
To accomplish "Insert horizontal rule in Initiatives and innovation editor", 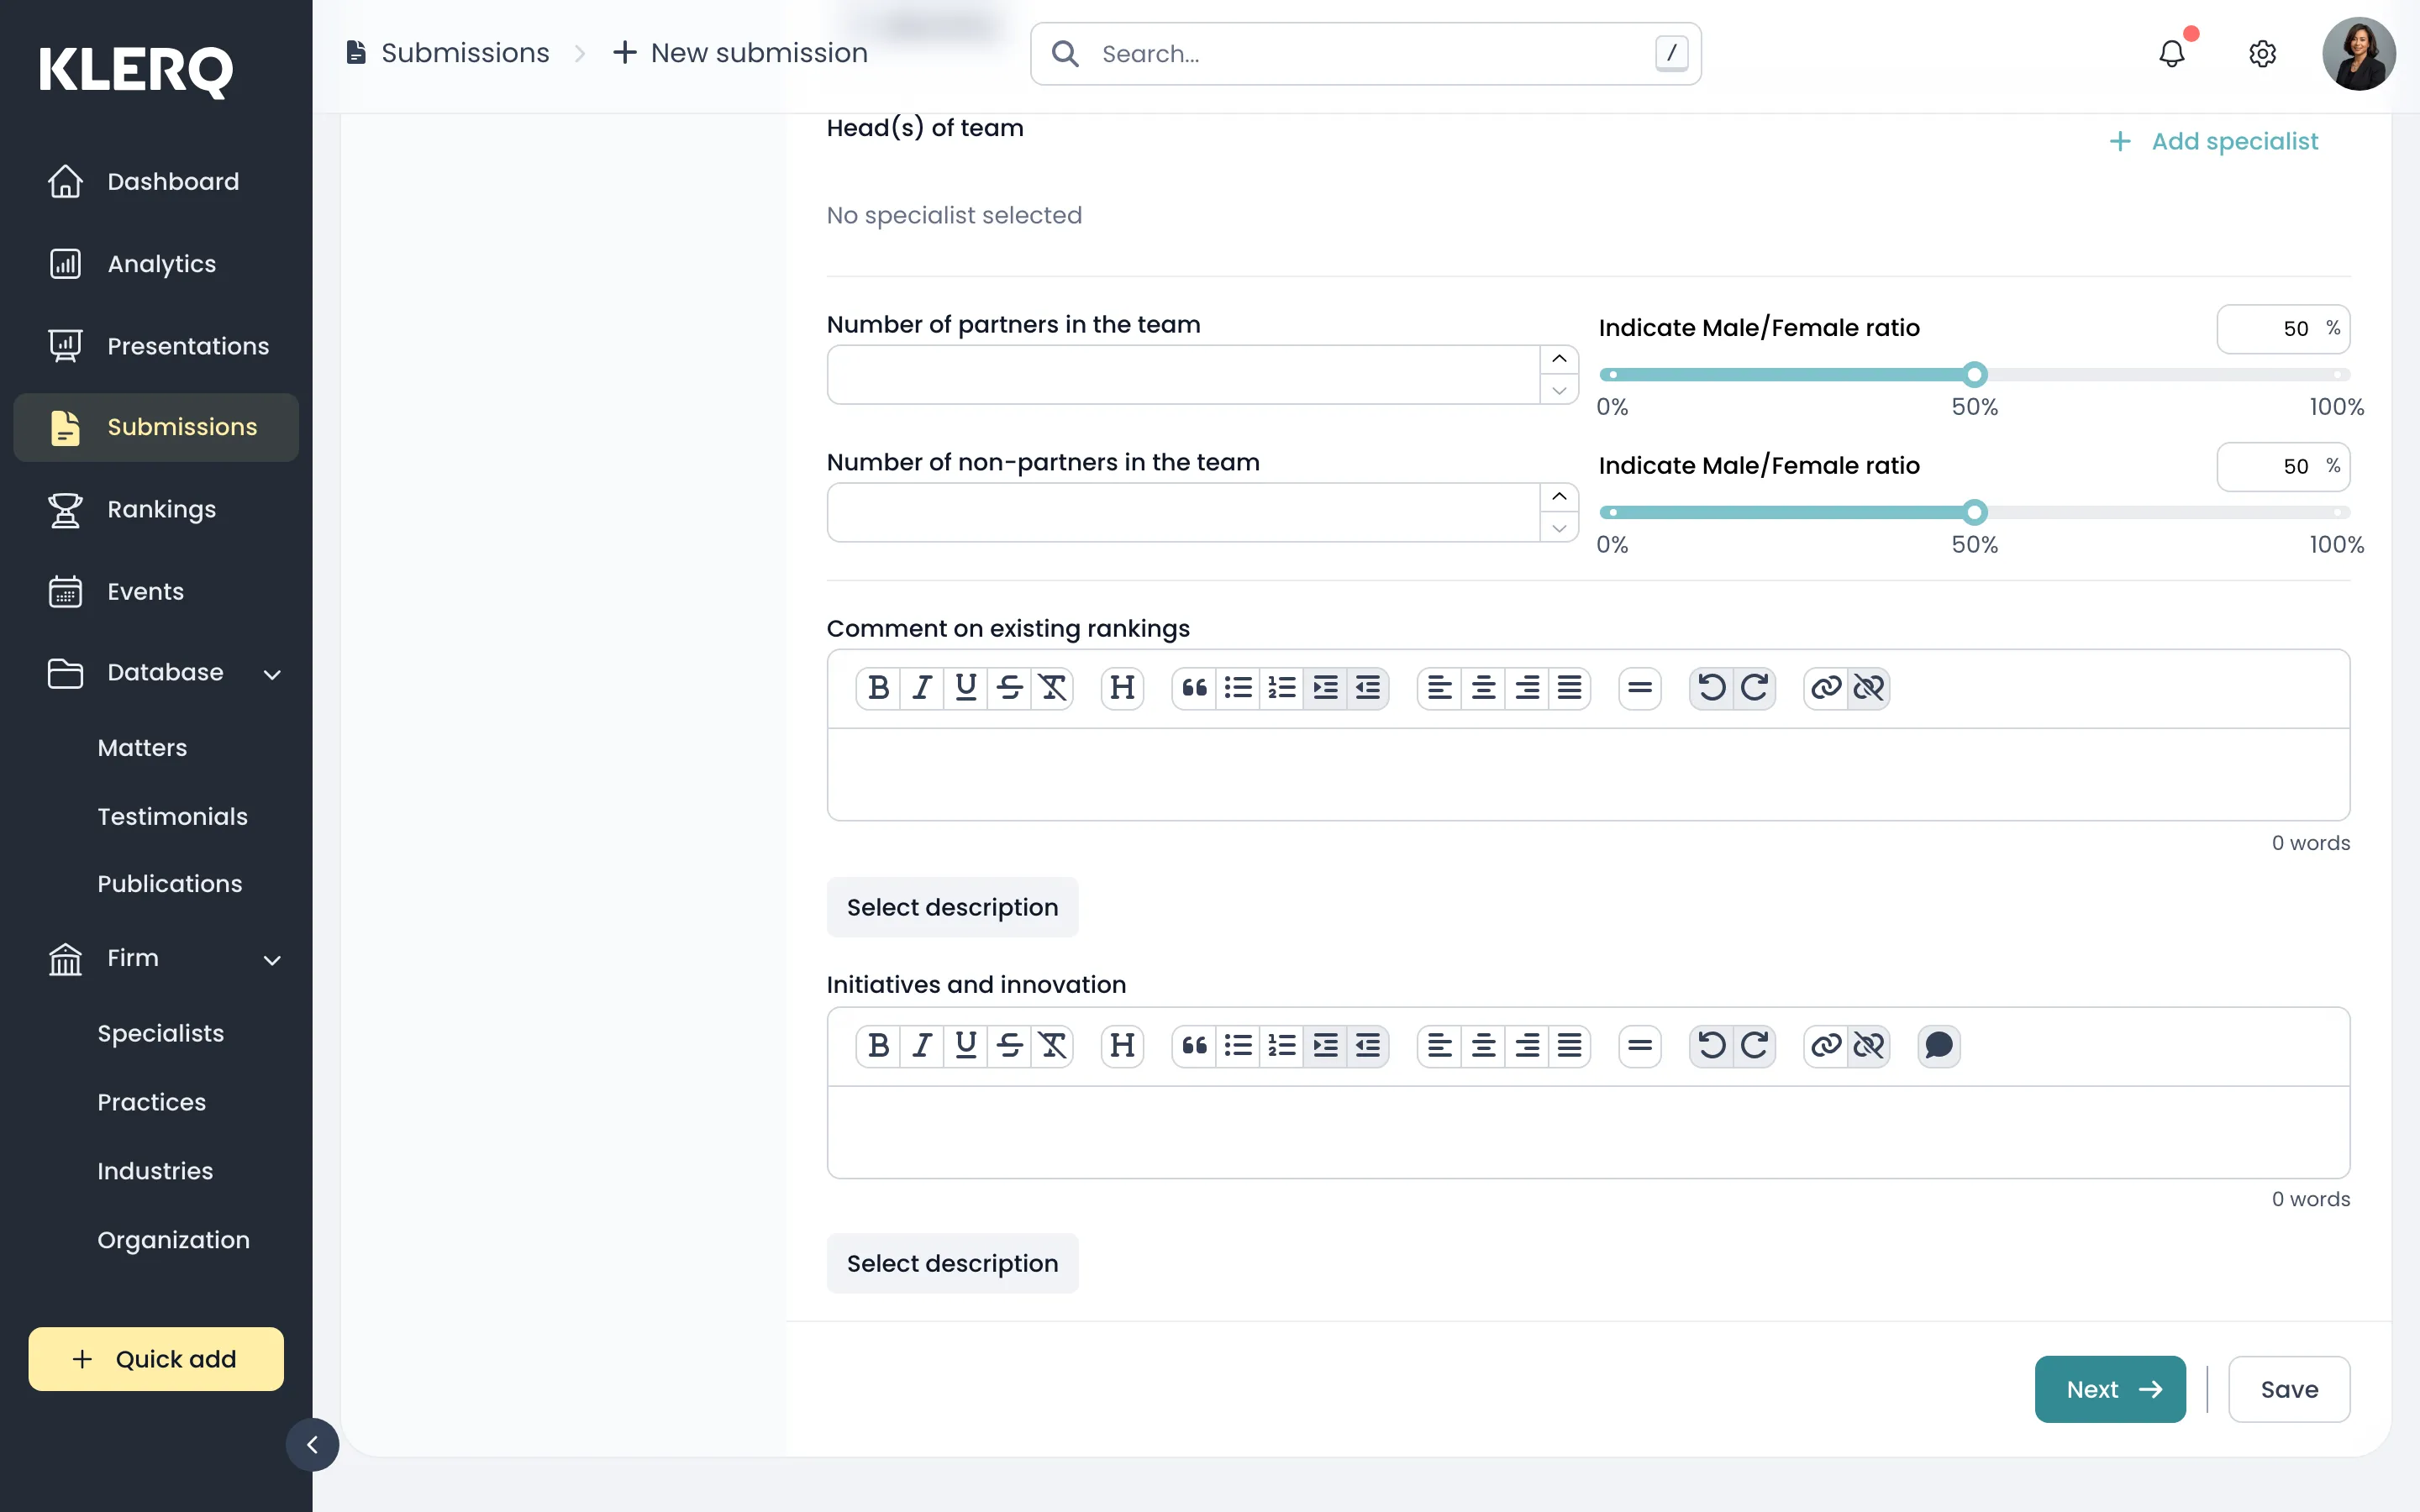I will coord(1640,1046).
